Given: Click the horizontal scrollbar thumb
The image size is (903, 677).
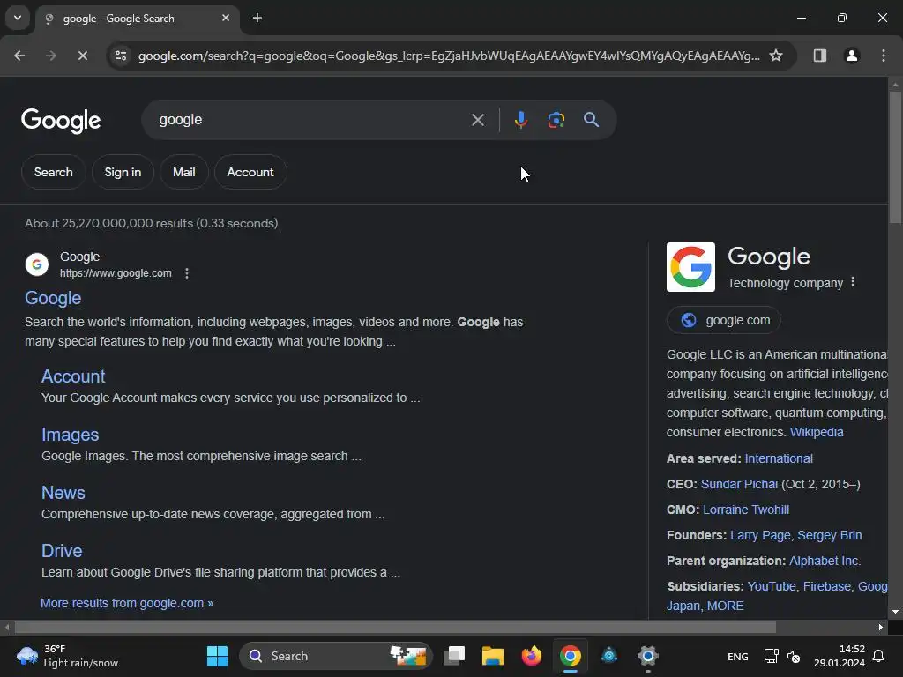Looking at the screenshot, I should 395,627.
